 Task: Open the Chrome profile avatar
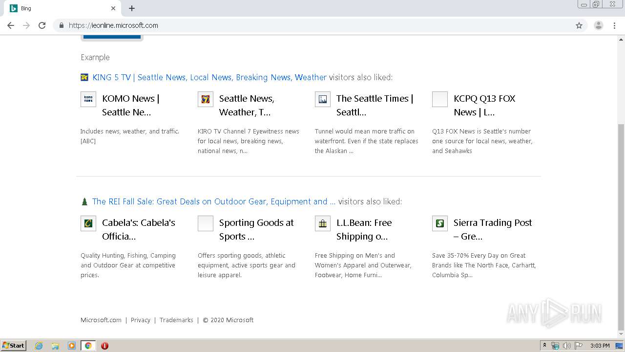point(599,25)
